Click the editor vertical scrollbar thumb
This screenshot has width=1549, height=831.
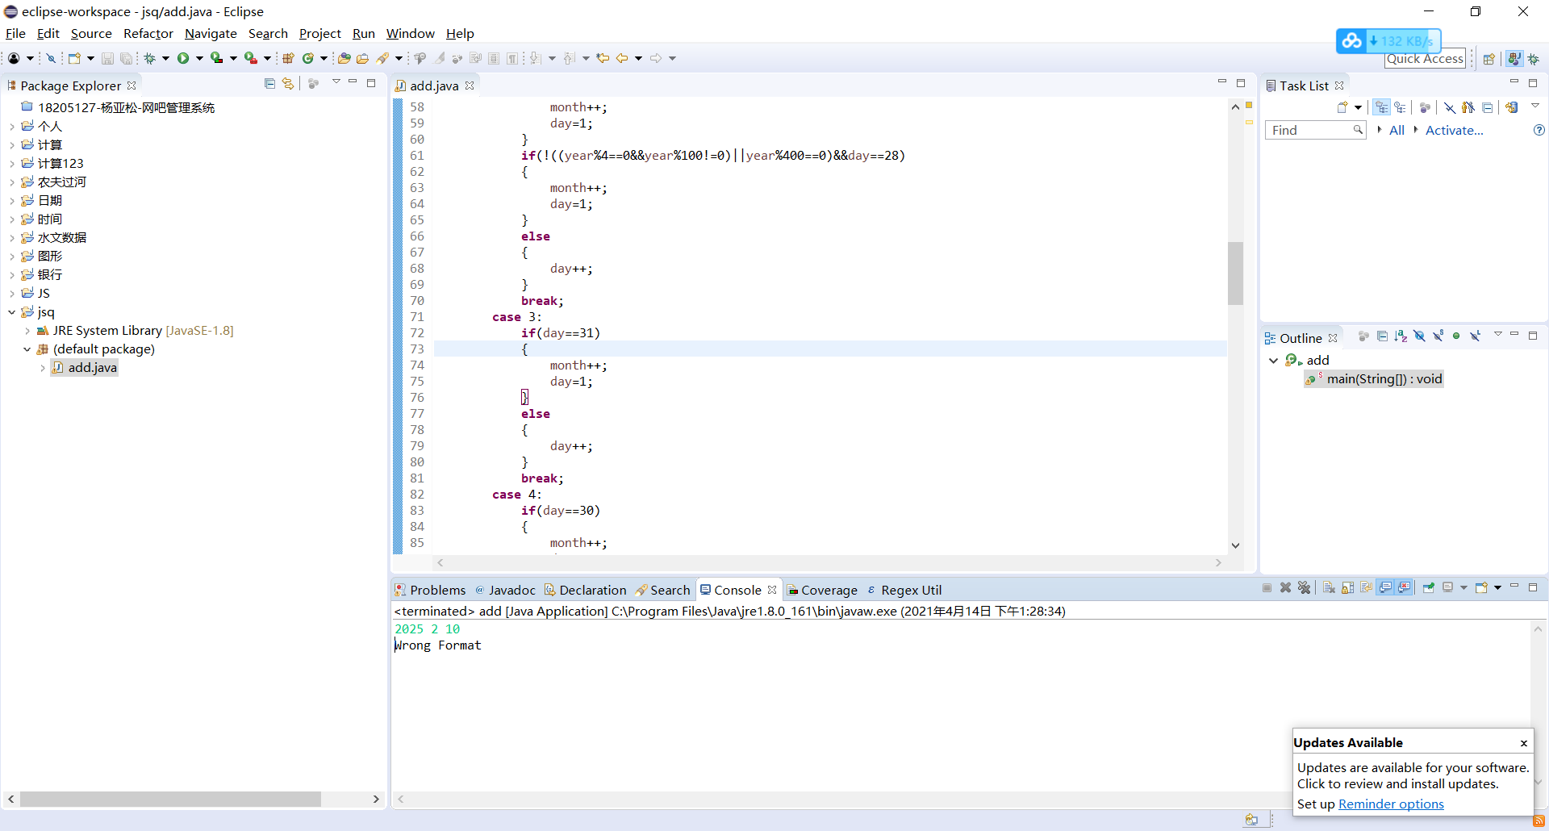click(x=1235, y=273)
